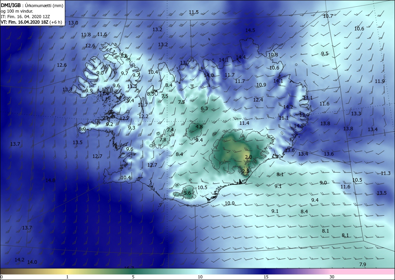Click the 10.7 value on the map
Image resolution: width=395 pixels, height=280 pixels.
point(328,16)
